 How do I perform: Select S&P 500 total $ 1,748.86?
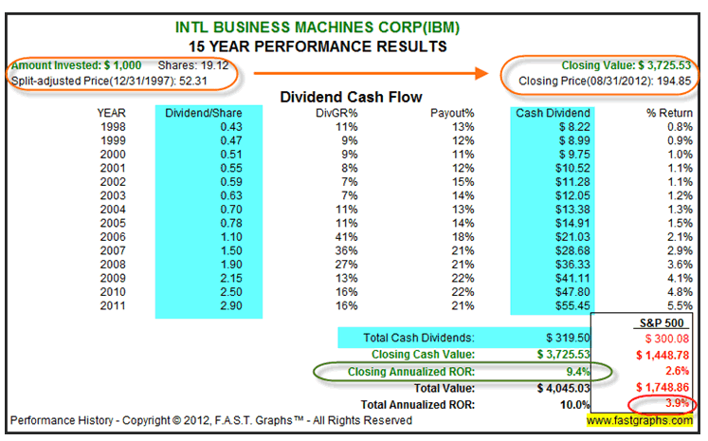click(663, 387)
